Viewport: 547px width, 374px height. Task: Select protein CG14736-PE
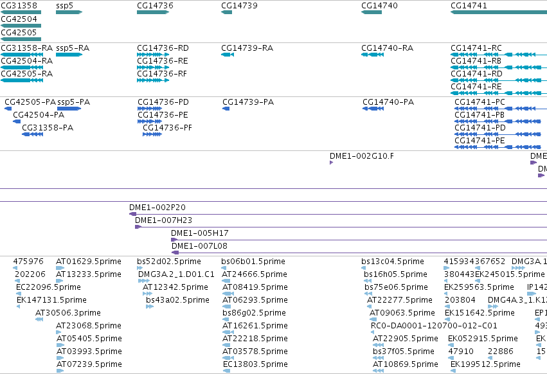(x=150, y=121)
